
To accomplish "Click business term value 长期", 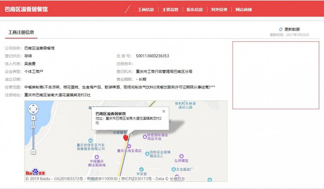I will tap(143, 79).
